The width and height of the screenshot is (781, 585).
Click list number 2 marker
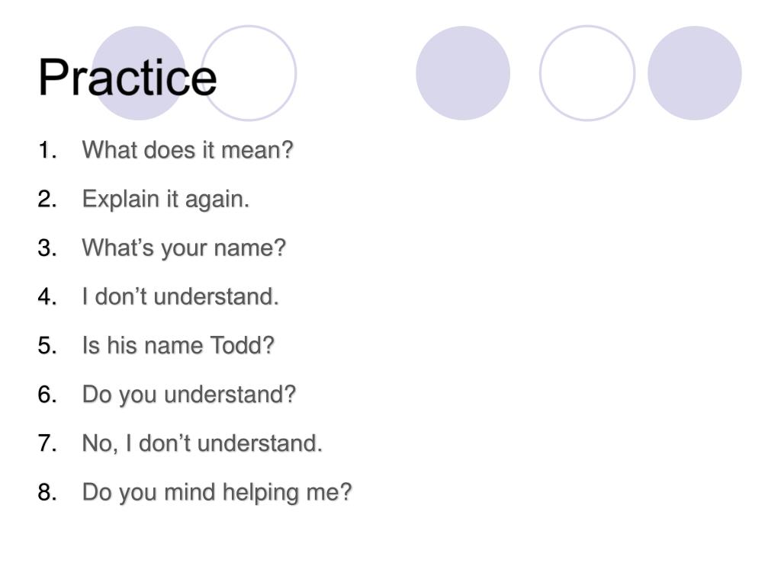pyautogui.click(x=47, y=199)
